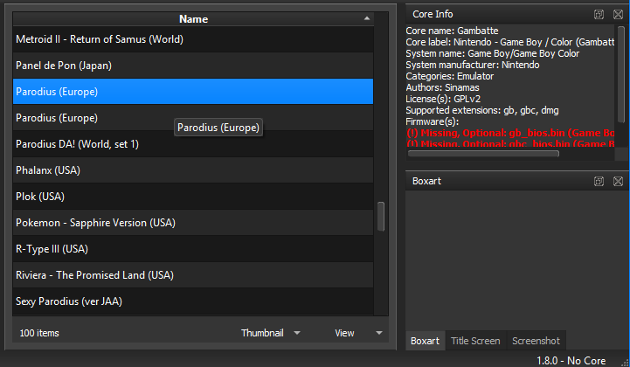Click the game list vertical scrollbar handle

point(381,217)
